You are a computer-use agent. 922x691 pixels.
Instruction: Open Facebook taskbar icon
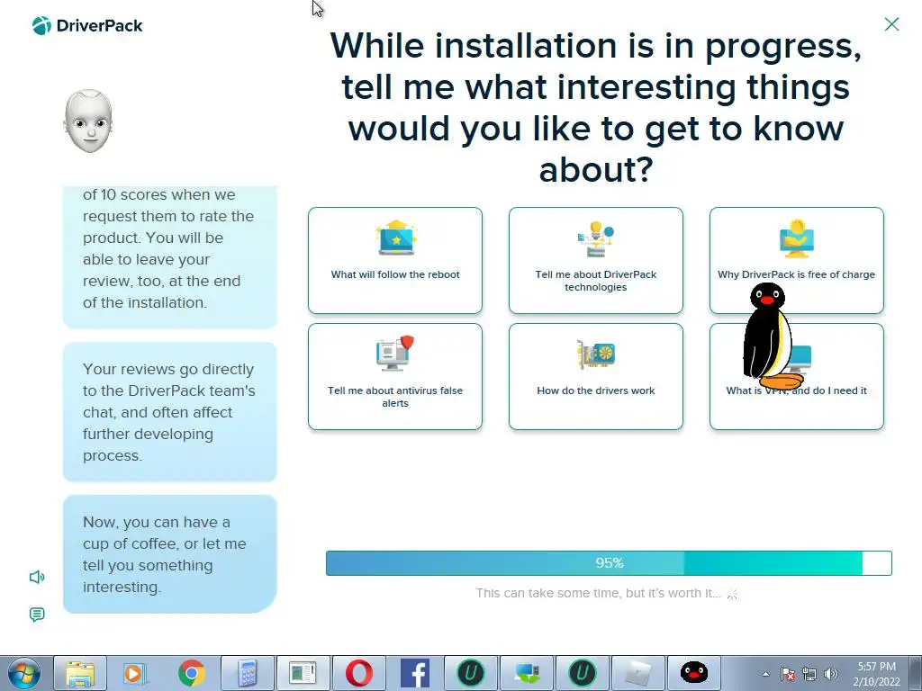[414, 673]
